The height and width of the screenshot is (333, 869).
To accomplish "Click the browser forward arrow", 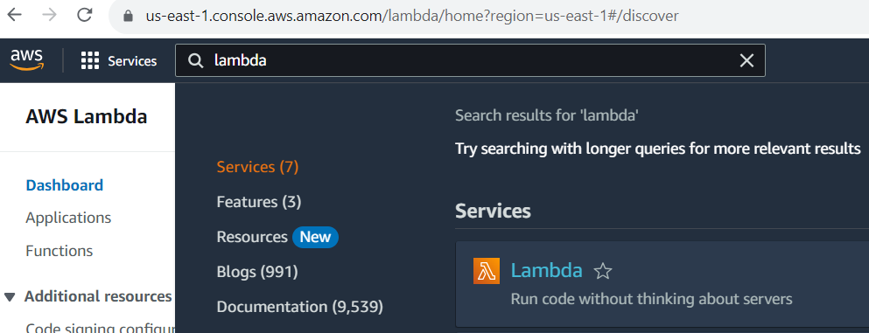I will click(49, 15).
